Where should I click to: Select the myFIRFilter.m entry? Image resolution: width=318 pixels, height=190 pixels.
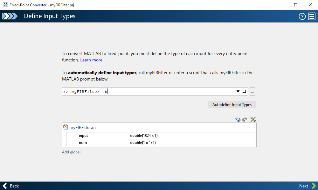(x=82, y=127)
